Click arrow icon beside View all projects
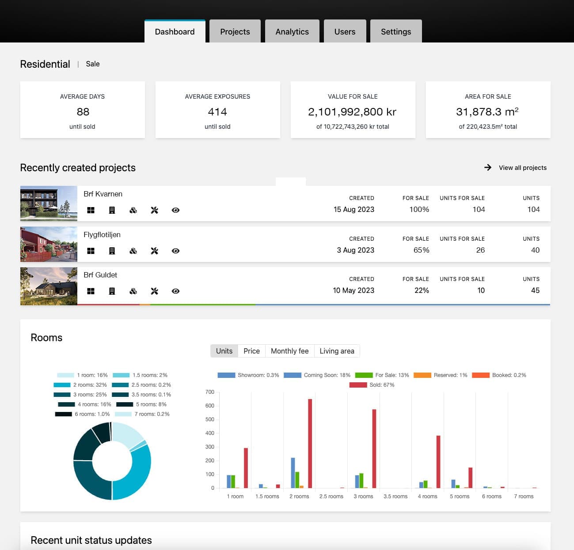This screenshot has width=574, height=550. [x=488, y=167]
